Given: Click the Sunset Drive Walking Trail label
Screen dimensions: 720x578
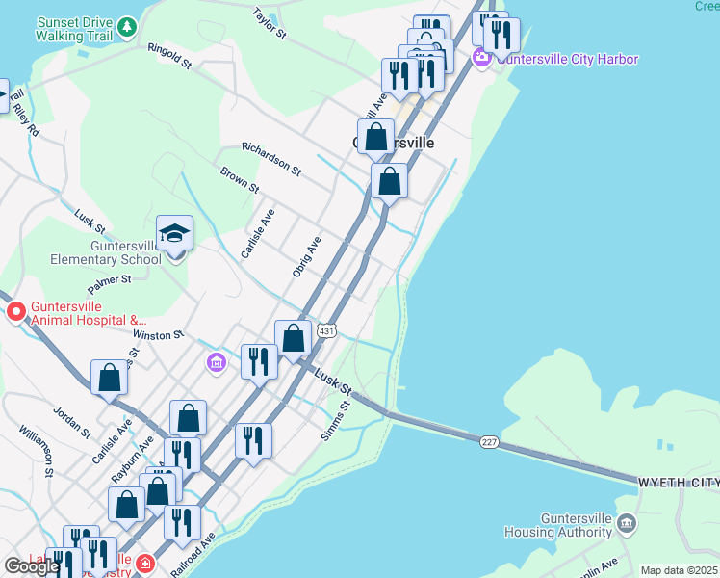Looking at the screenshot, I should coord(74,29).
